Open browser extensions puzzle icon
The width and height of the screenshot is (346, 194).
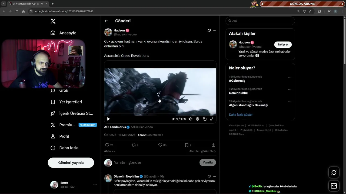pyautogui.click(x=319, y=11)
